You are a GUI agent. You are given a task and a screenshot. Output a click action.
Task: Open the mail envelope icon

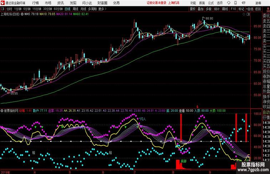[244, 3]
